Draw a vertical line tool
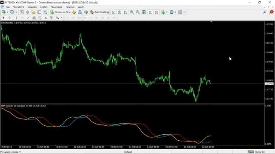 (16, 18)
